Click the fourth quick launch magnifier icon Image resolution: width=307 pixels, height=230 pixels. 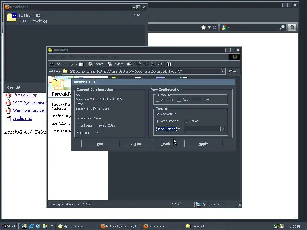coord(45,226)
